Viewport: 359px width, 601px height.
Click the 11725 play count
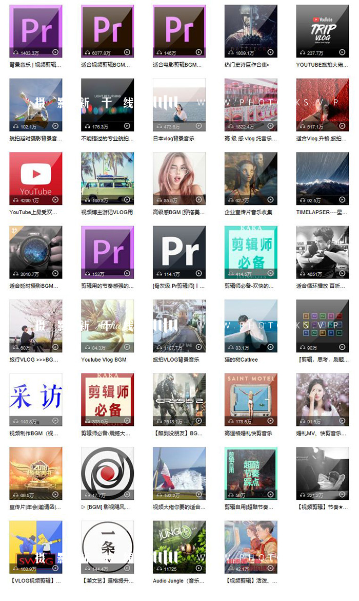coord(170,569)
